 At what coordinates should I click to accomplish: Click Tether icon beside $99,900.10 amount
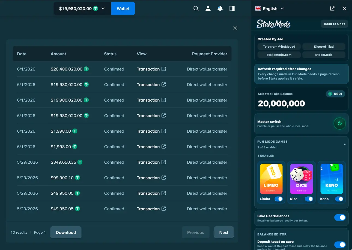(77, 178)
